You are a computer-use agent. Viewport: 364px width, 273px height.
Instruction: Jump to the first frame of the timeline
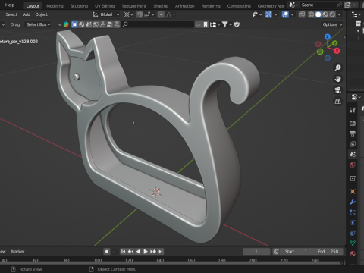[x=123, y=252]
